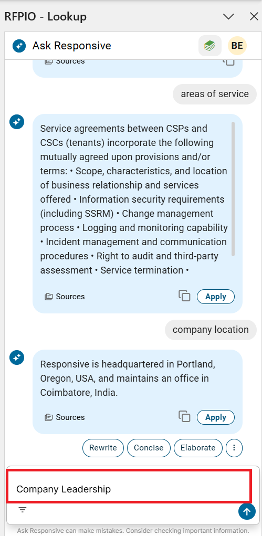Send the message with the blue arrow
Image resolution: width=262 pixels, height=536 pixels.
click(x=247, y=511)
